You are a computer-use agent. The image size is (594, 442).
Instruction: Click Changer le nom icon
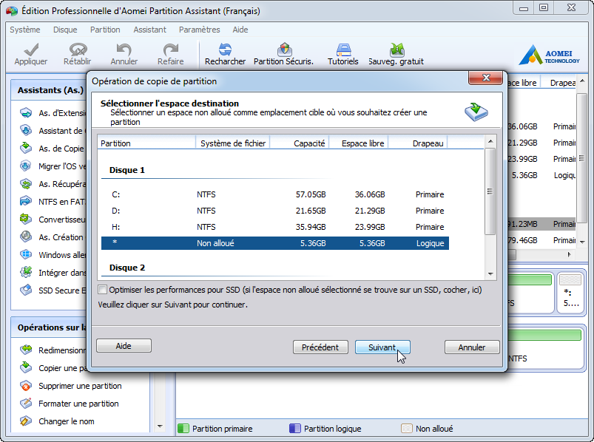click(26, 421)
